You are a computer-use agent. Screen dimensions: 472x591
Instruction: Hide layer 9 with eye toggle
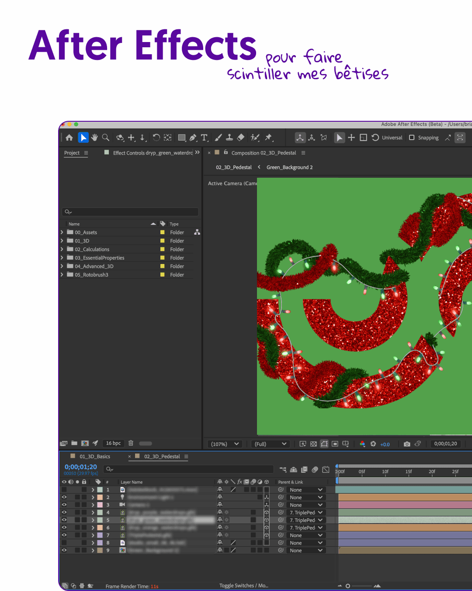64,550
